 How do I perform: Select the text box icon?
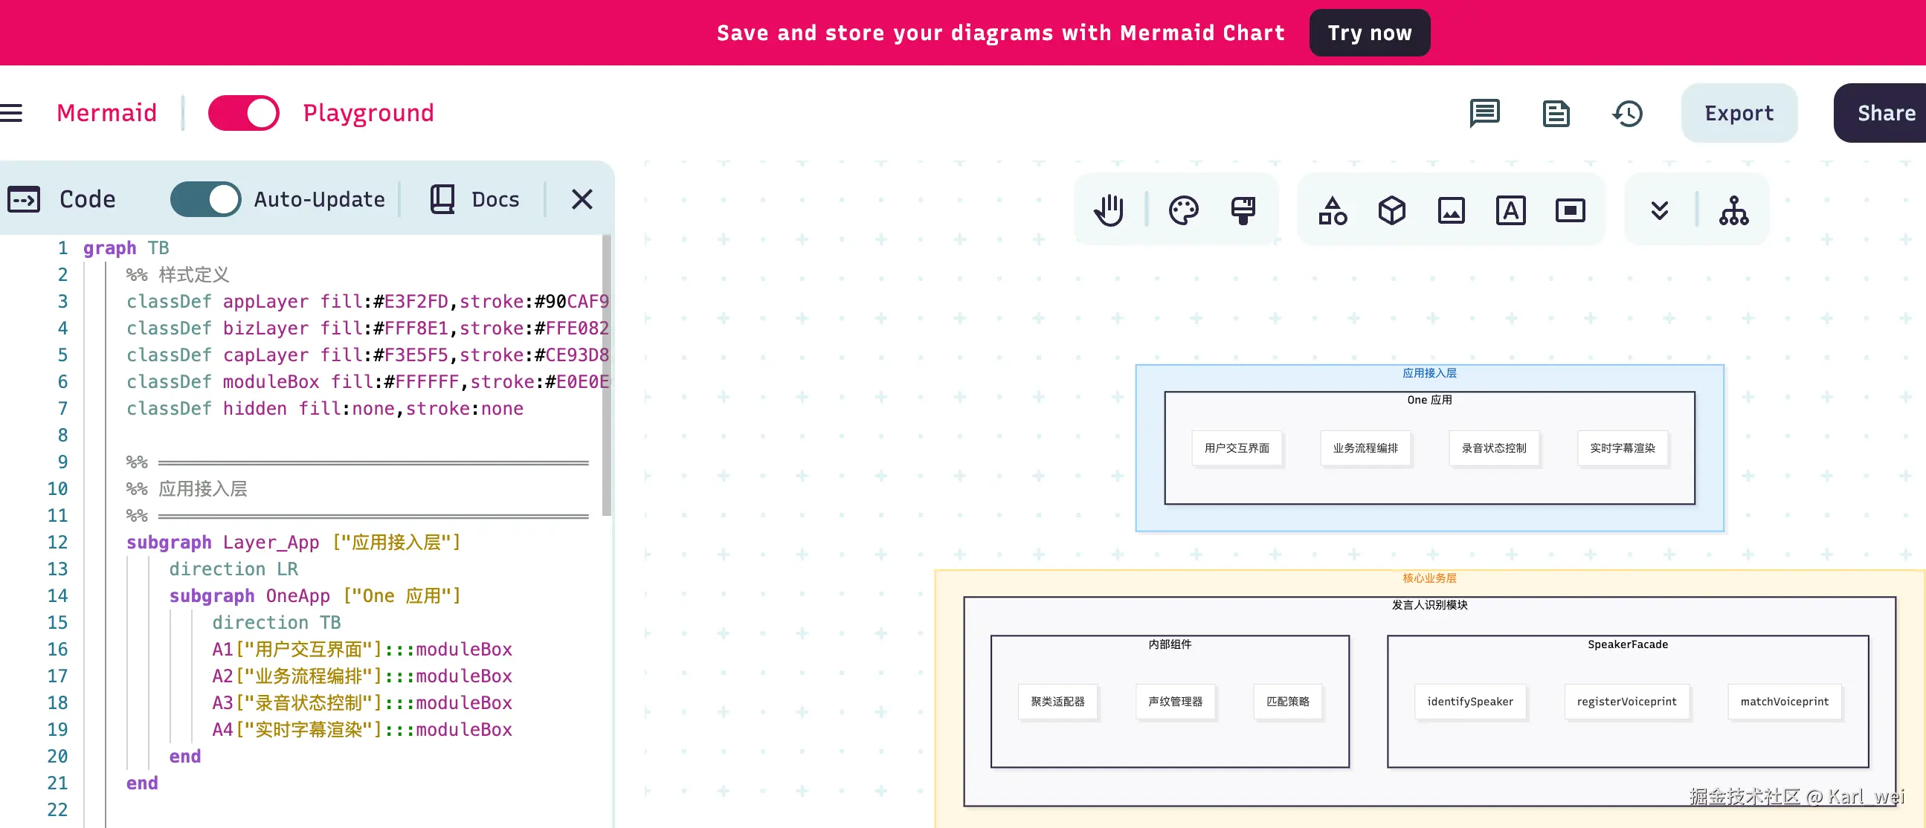click(1510, 210)
